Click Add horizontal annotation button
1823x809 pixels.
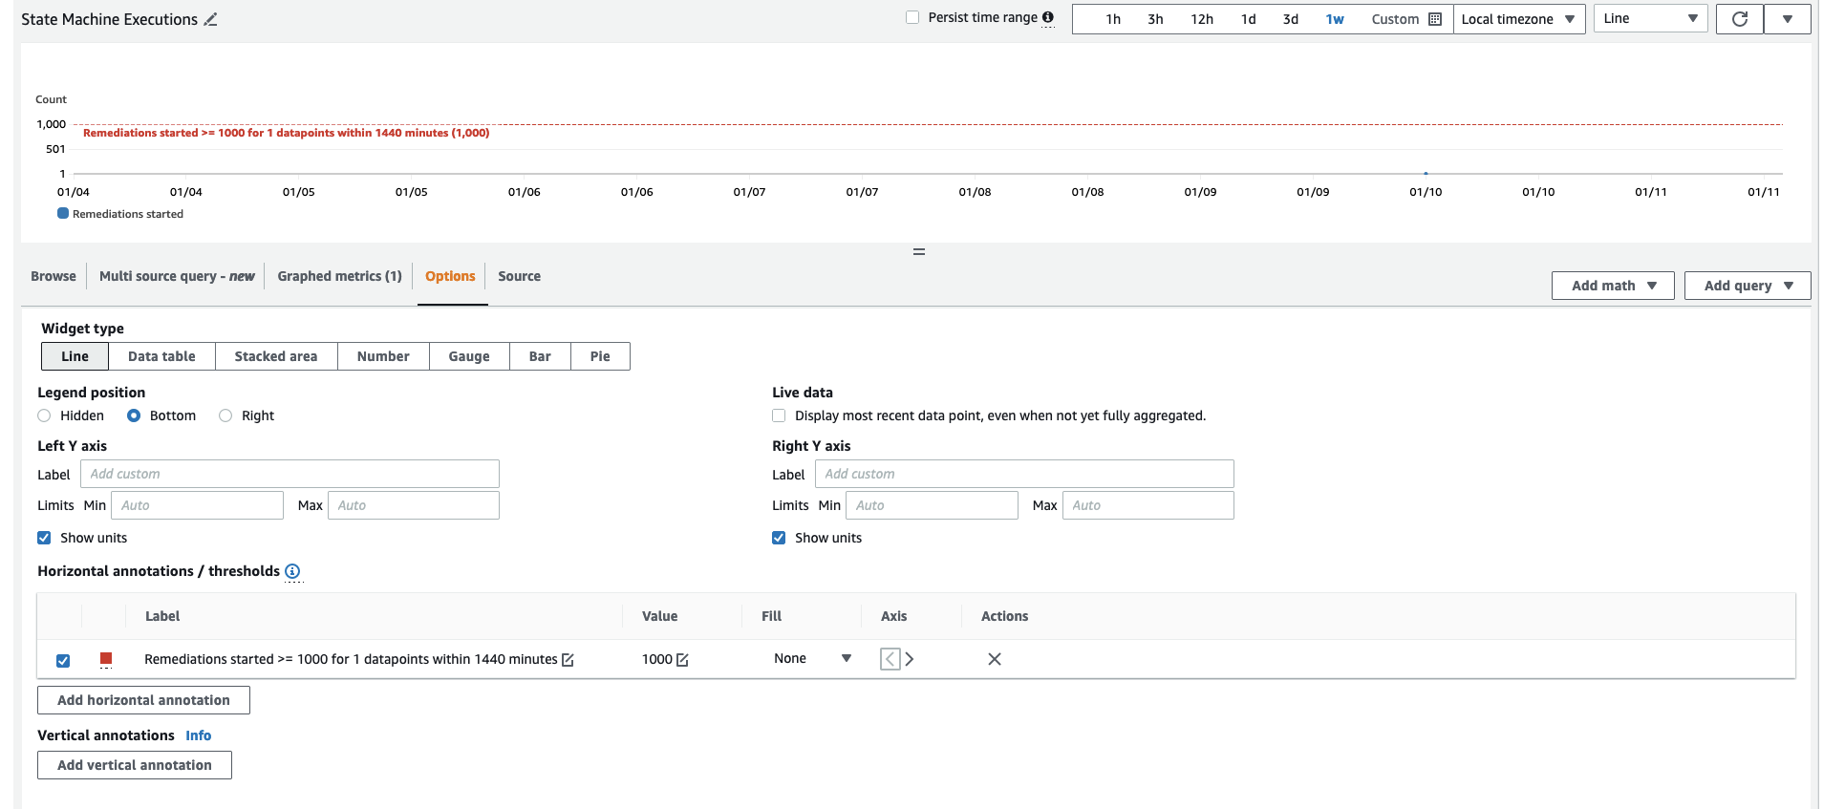143,700
